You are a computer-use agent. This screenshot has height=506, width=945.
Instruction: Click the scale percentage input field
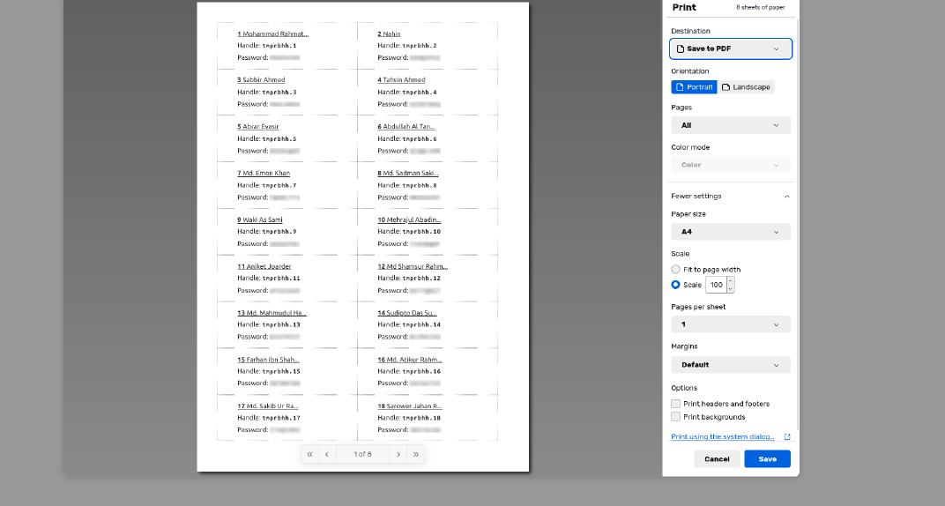pyautogui.click(x=716, y=285)
